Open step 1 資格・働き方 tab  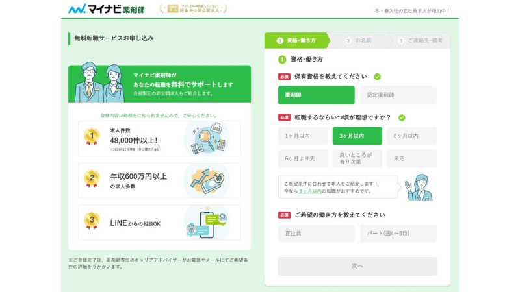(x=296, y=40)
